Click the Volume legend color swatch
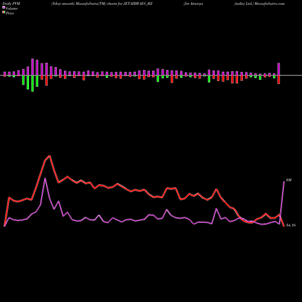 [x=4, y=7]
